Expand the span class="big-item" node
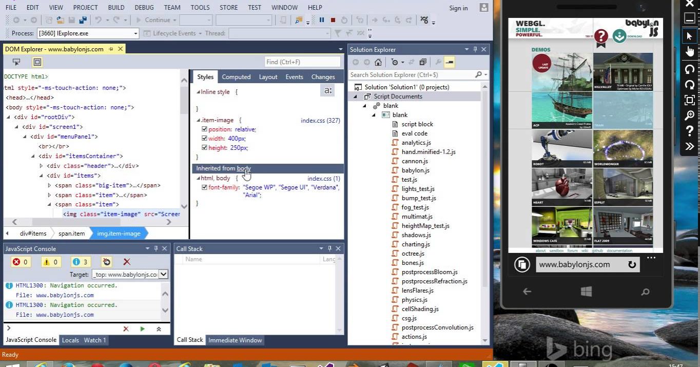700x367 pixels. [50, 185]
